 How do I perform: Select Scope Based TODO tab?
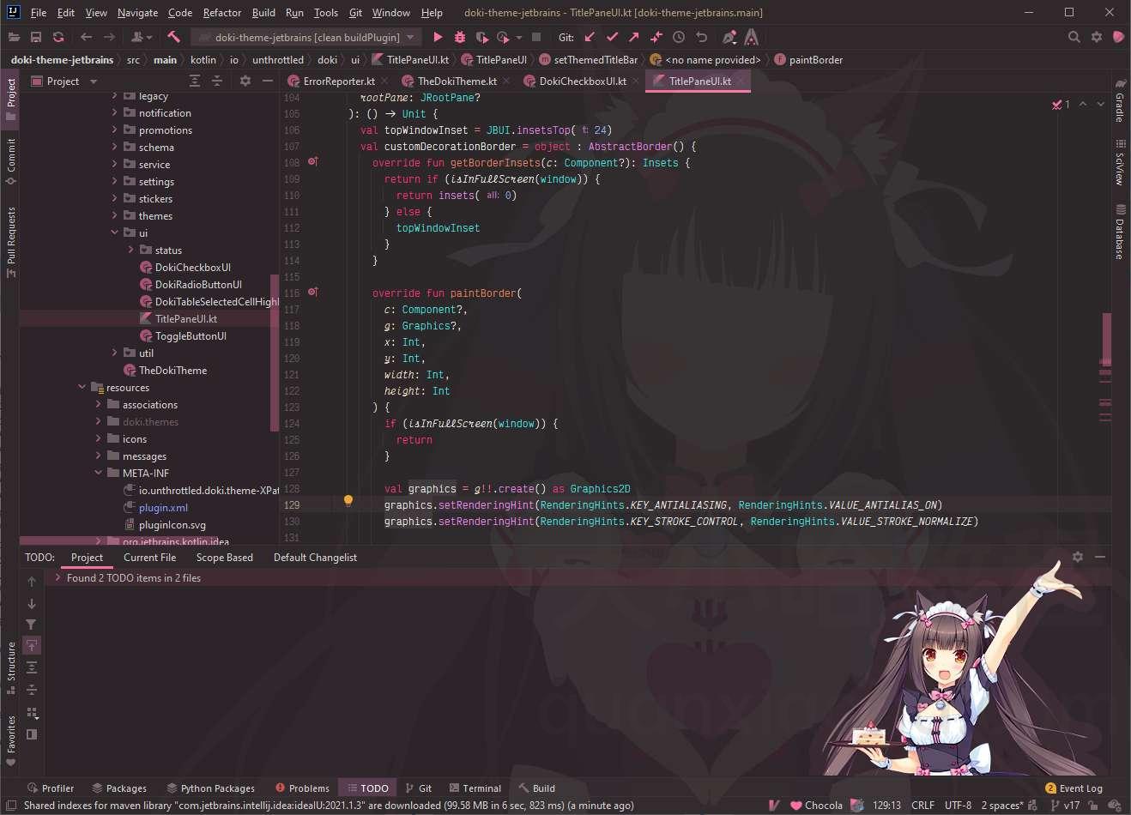(225, 557)
